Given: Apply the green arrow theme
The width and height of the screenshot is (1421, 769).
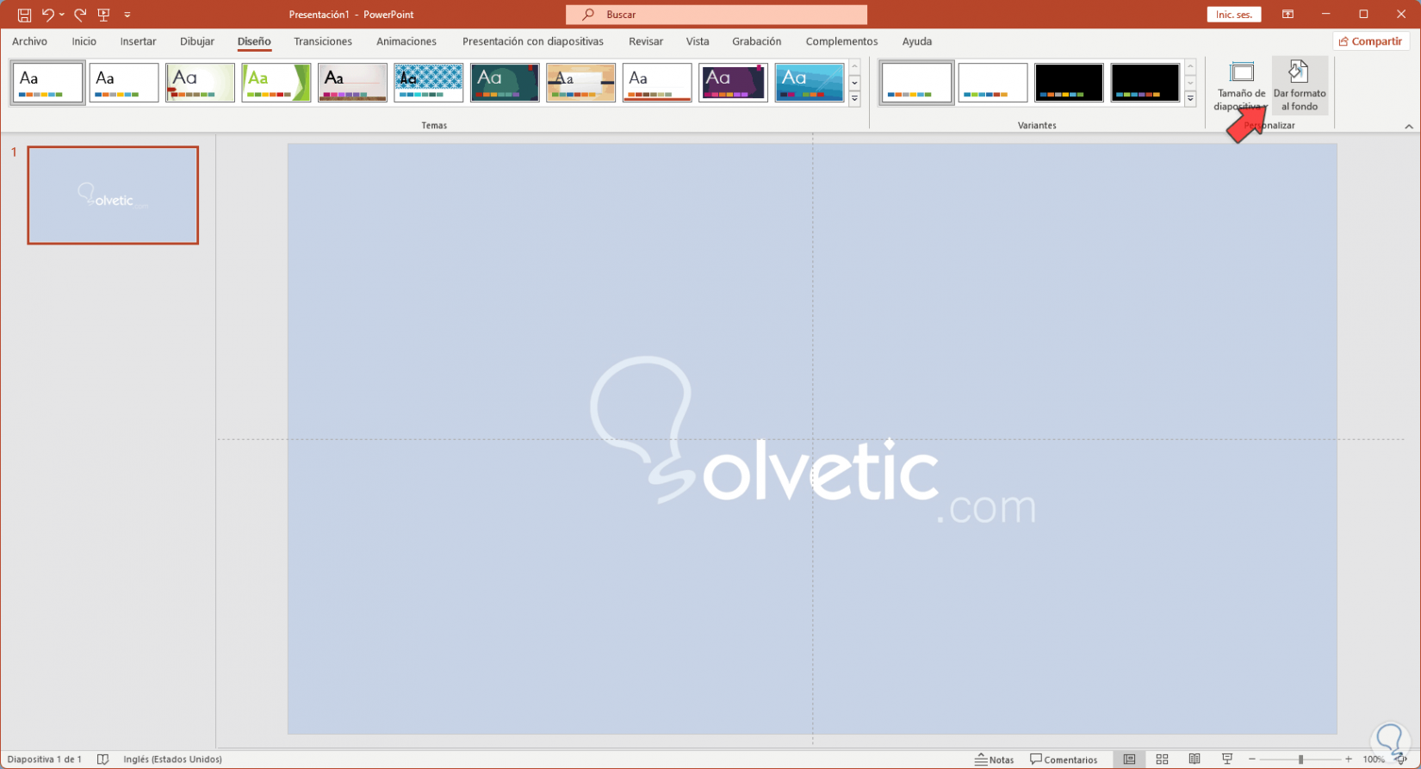Looking at the screenshot, I should click(276, 83).
